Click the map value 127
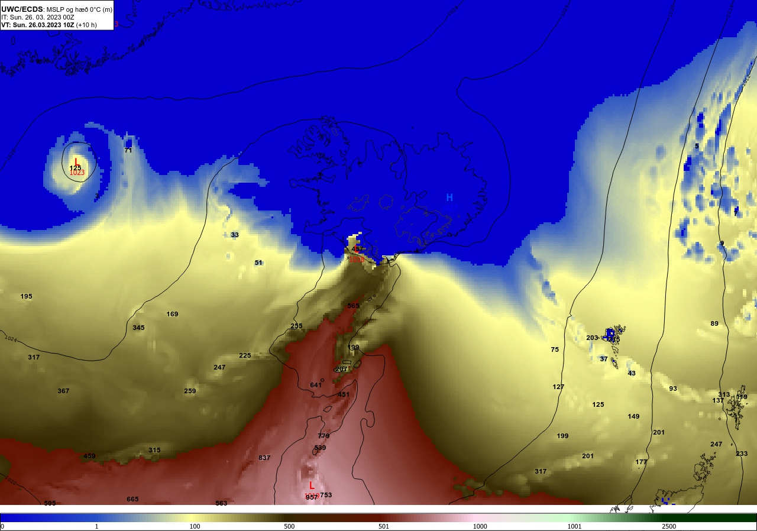 pyautogui.click(x=558, y=387)
